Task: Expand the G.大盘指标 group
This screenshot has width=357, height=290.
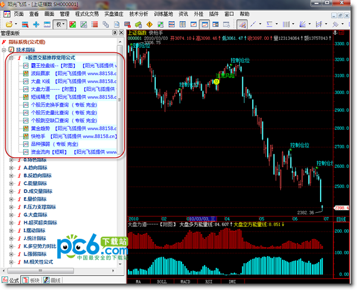Action: (x=11, y=215)
